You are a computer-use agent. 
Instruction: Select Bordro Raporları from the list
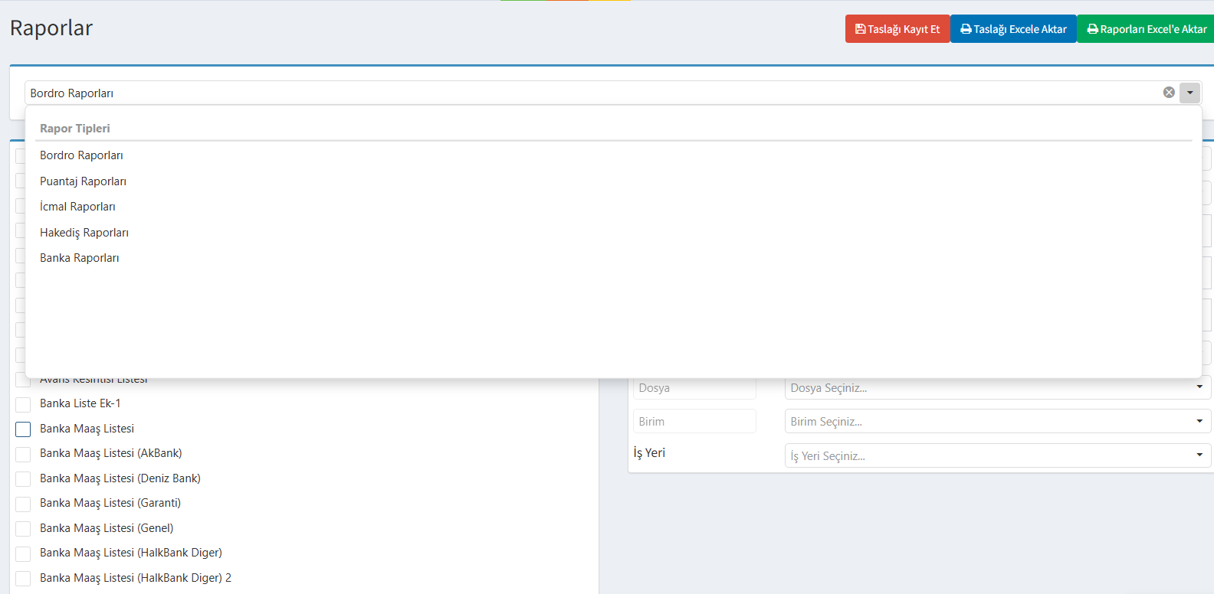[x=81, y=155]
